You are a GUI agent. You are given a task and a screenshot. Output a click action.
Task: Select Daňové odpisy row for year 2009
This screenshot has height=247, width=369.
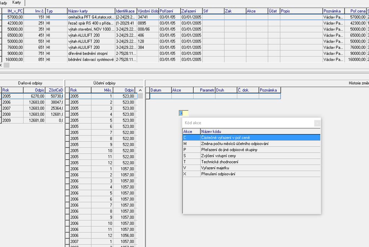coord(32,120)
